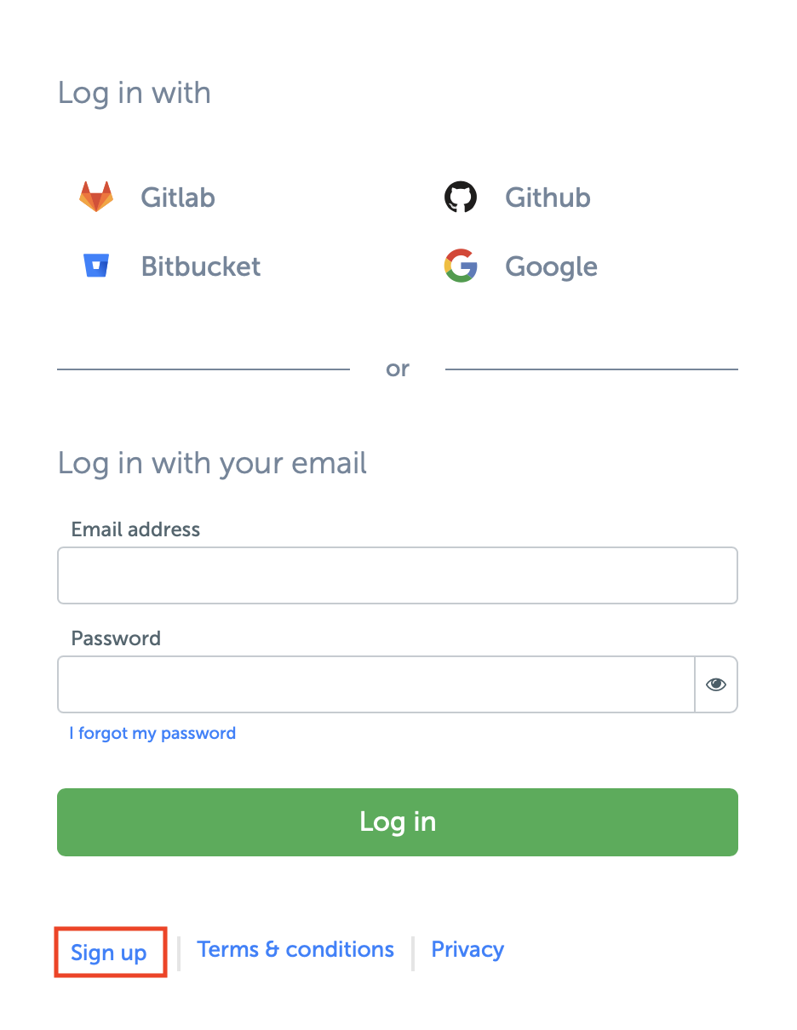Click the Gitlab fox logo icon

point(96,197)
